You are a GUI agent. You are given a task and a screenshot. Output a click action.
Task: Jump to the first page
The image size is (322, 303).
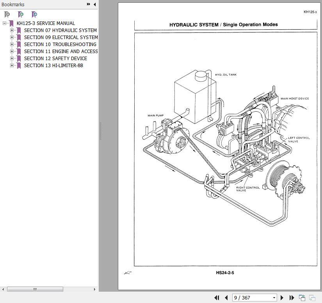click(217, 298)
